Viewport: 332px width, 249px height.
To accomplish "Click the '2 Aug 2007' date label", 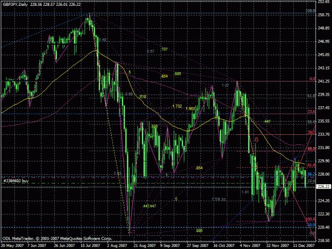I will pos(117,245).
